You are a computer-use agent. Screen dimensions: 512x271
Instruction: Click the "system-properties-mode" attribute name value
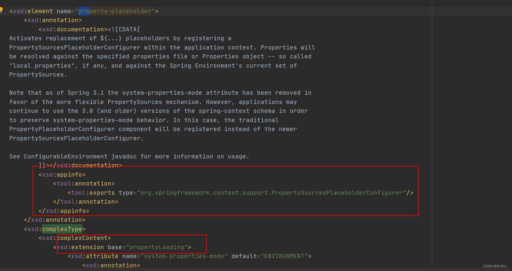(184, 256)
